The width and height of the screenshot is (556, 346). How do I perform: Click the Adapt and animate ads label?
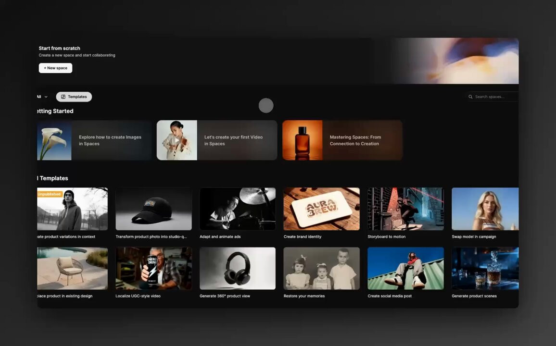click(220, 236)
